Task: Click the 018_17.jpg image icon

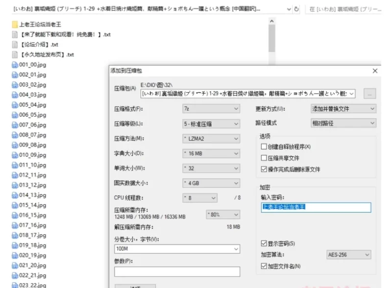Action: pos(15,235)
